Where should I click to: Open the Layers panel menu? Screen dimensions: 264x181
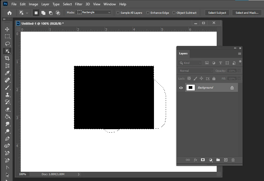tap(240, 54)
